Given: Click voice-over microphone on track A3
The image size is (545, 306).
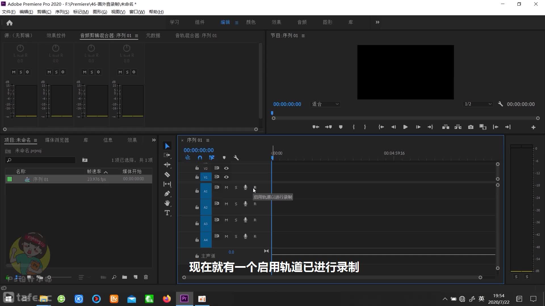Looking at the screenshot, I should tap(246, 220).
